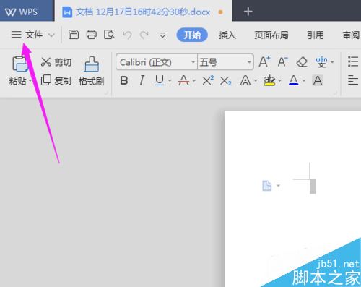Click the paste options icon in document
This screenshot has width=361, height=287.
pos(267,186)
